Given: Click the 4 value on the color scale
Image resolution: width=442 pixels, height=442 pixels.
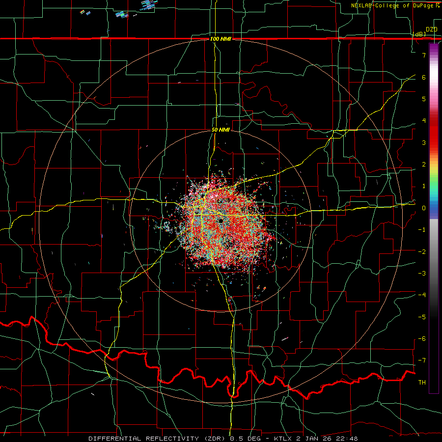Looking at the screenshot, I should click(x=424, y=121).
